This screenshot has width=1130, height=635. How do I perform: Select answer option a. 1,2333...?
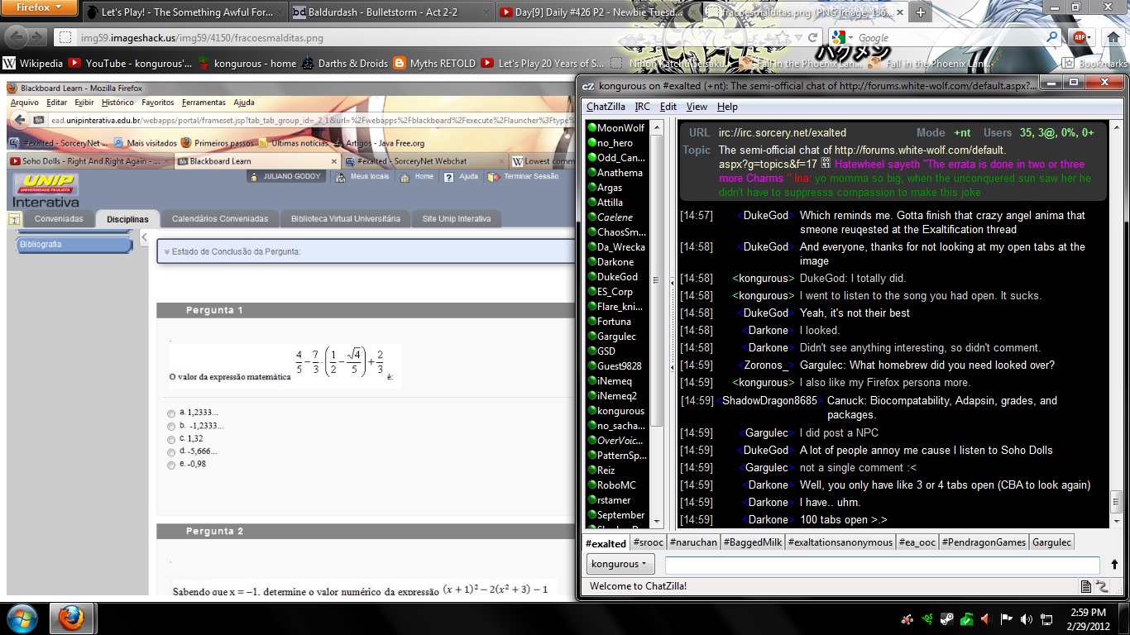tap(171, 413)
